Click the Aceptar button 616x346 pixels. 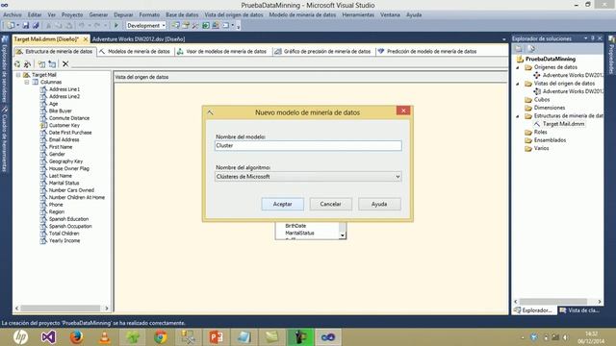tap(282, 204)
